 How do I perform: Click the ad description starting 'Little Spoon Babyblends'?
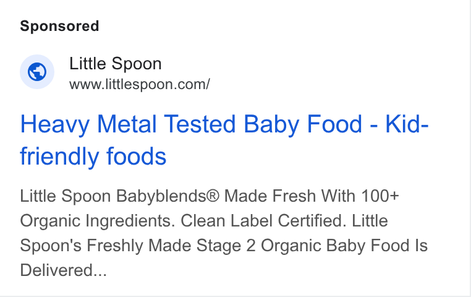coord(224,233)
